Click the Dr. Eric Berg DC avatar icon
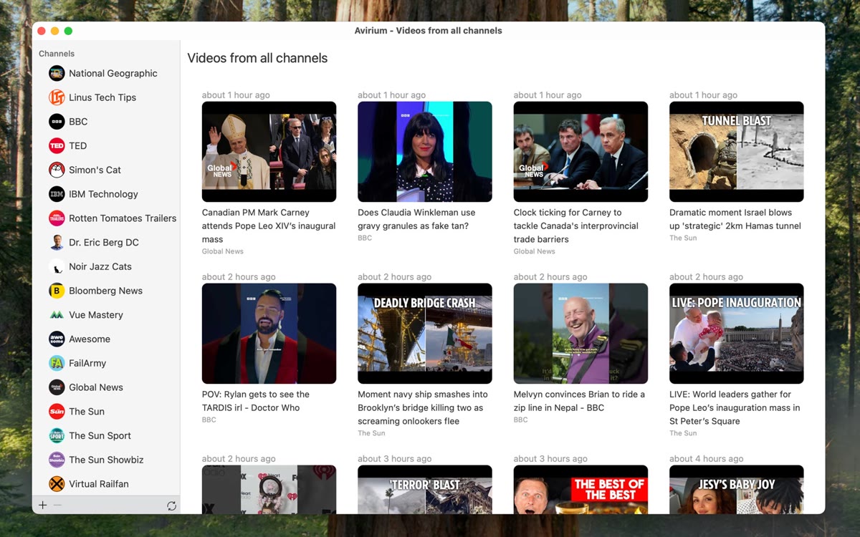Viewport: 860px width, 537px height. click(57, 242)
